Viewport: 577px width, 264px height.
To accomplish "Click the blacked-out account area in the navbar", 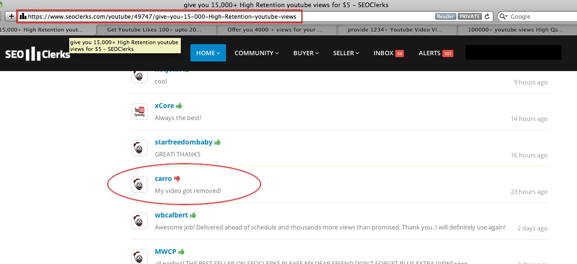I will 514,53.
